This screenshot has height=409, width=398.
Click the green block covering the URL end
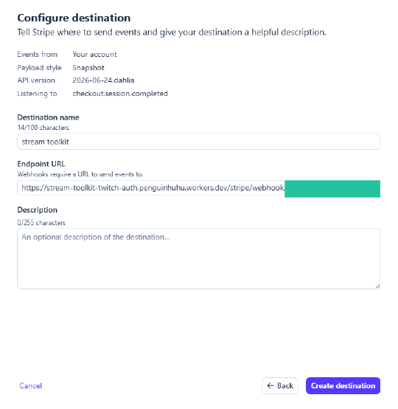(x=332, y=189)
